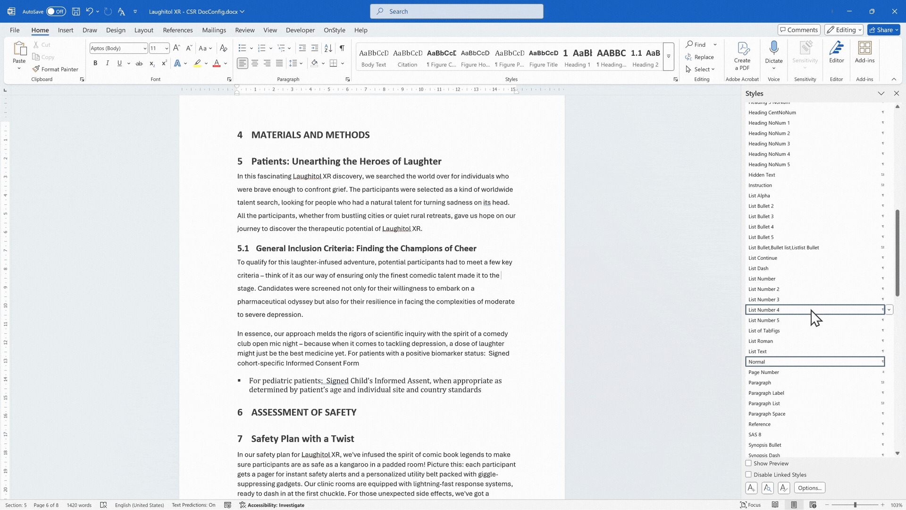906x510 pixels.
Task: Click the Styles pane scrollbar thumb
Action: [898, 253]
